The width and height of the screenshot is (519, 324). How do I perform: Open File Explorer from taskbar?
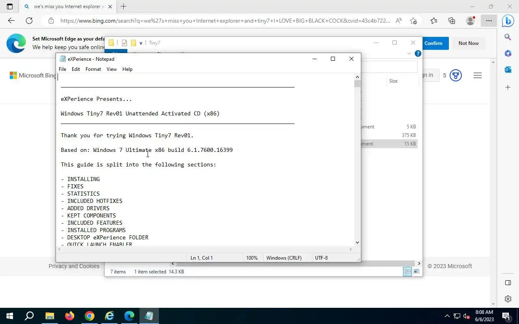(49, 316)
